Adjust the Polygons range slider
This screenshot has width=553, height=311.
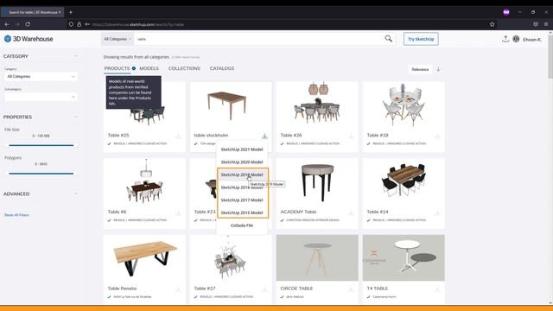(41, 174)
